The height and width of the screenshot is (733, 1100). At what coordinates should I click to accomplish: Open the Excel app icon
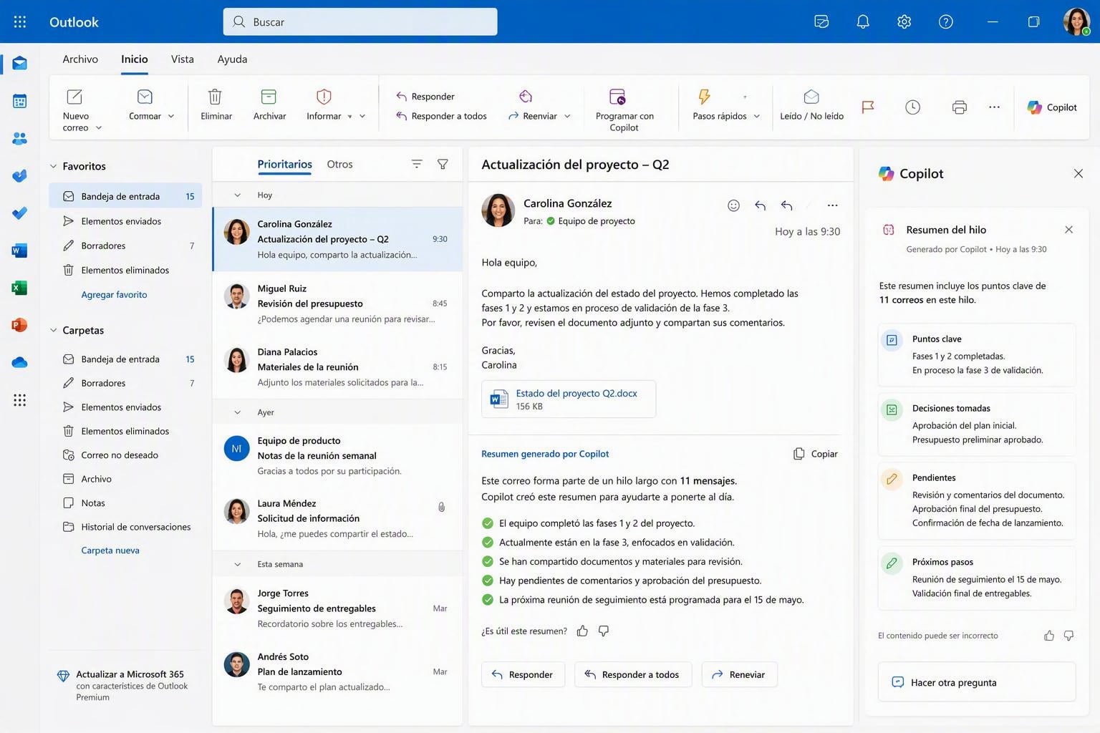19,288
